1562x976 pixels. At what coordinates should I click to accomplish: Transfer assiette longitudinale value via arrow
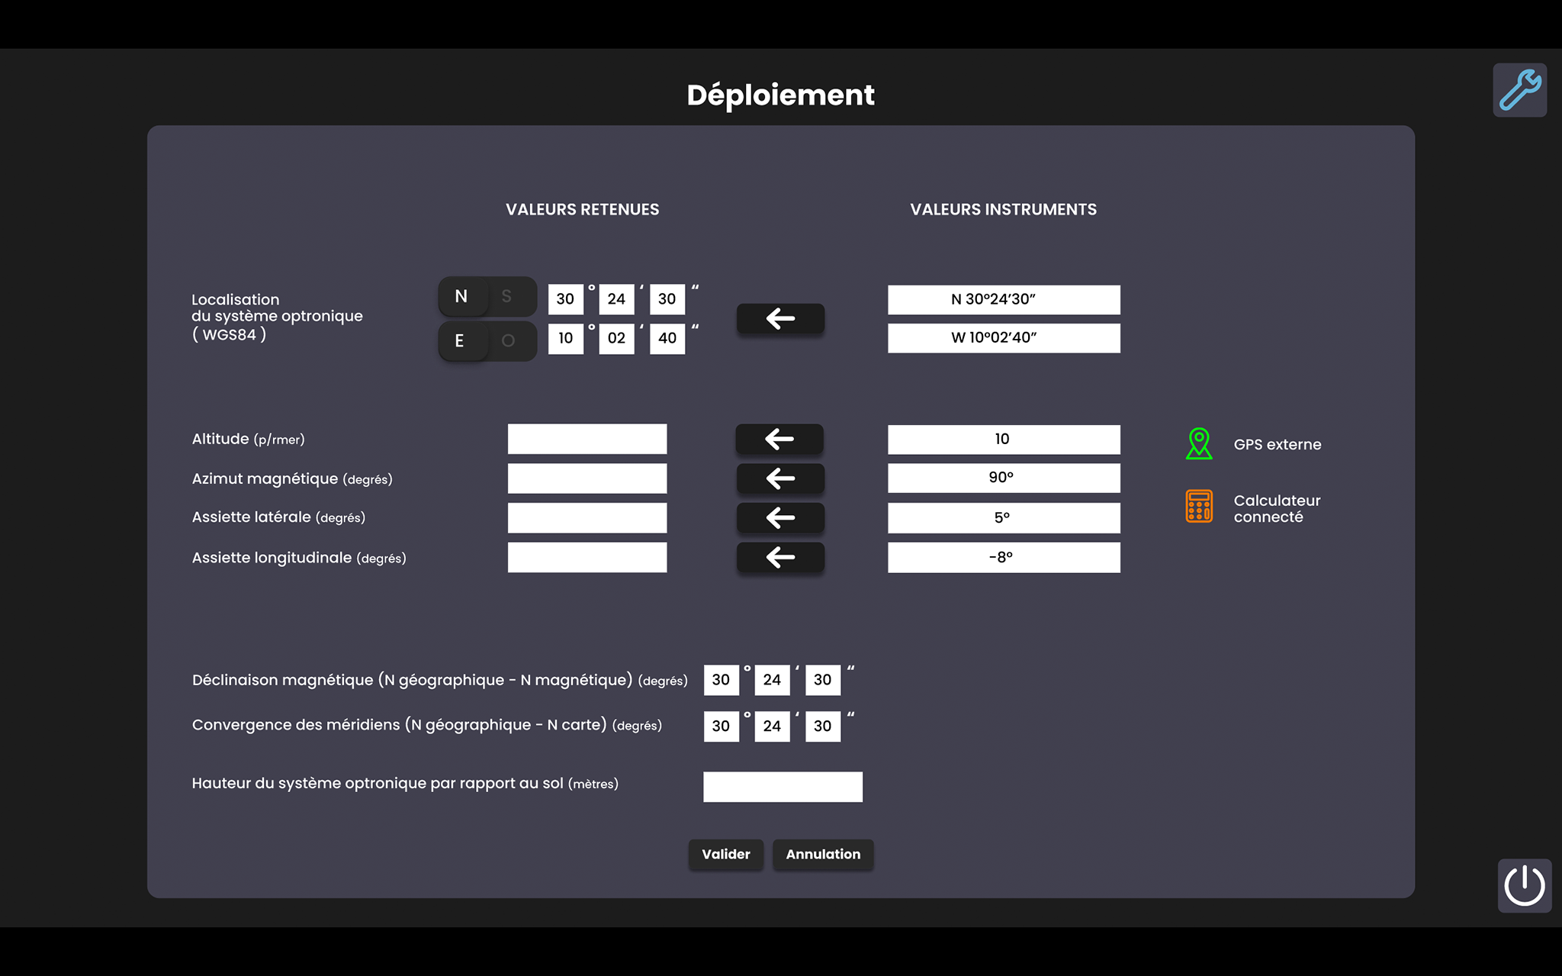coord(779,557)
